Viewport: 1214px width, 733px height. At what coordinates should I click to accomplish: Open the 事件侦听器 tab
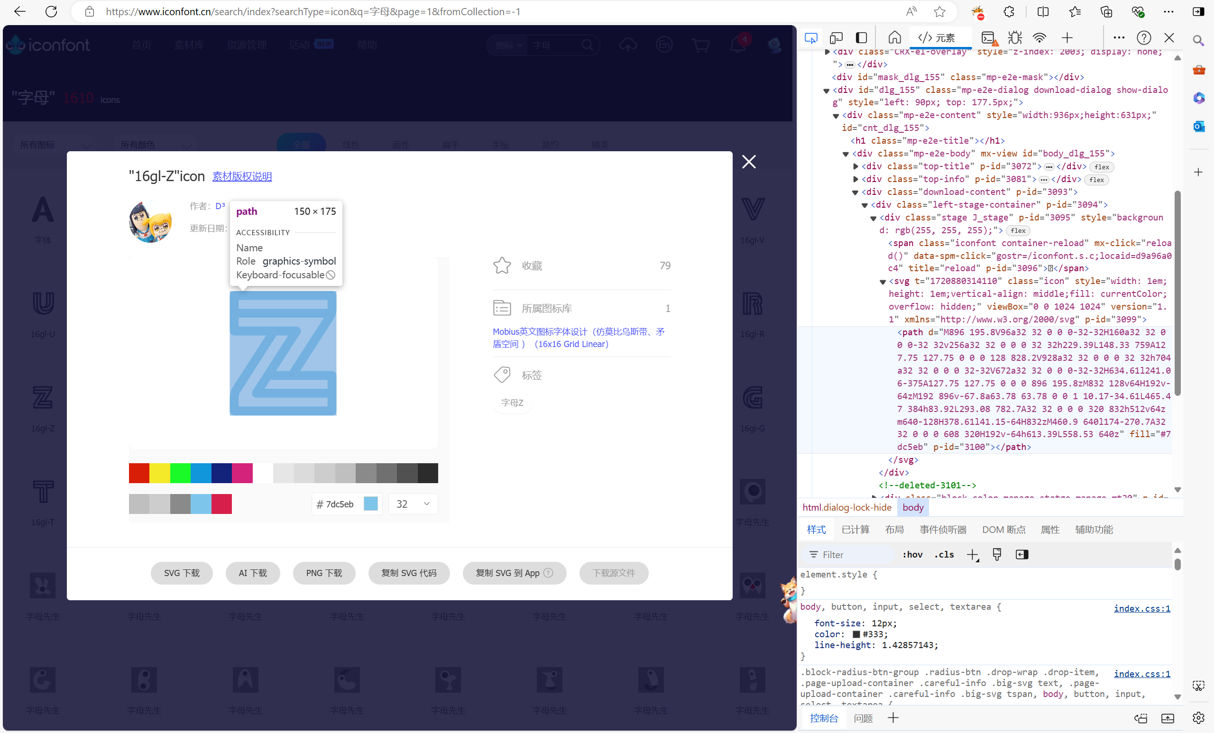click(943, 530)
